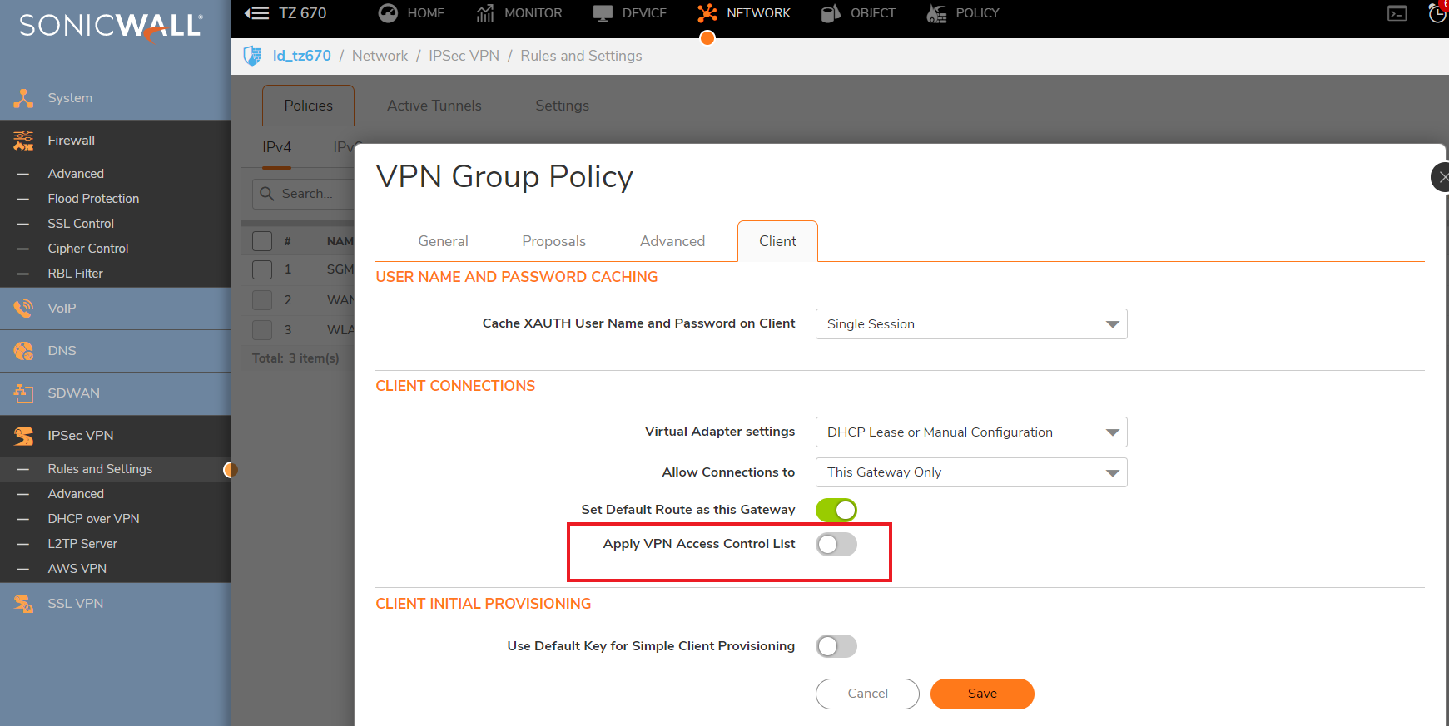1449x726 pixels.
Task: Enable Apply VPN Access Control List
Action: click(x=836, y=544)
